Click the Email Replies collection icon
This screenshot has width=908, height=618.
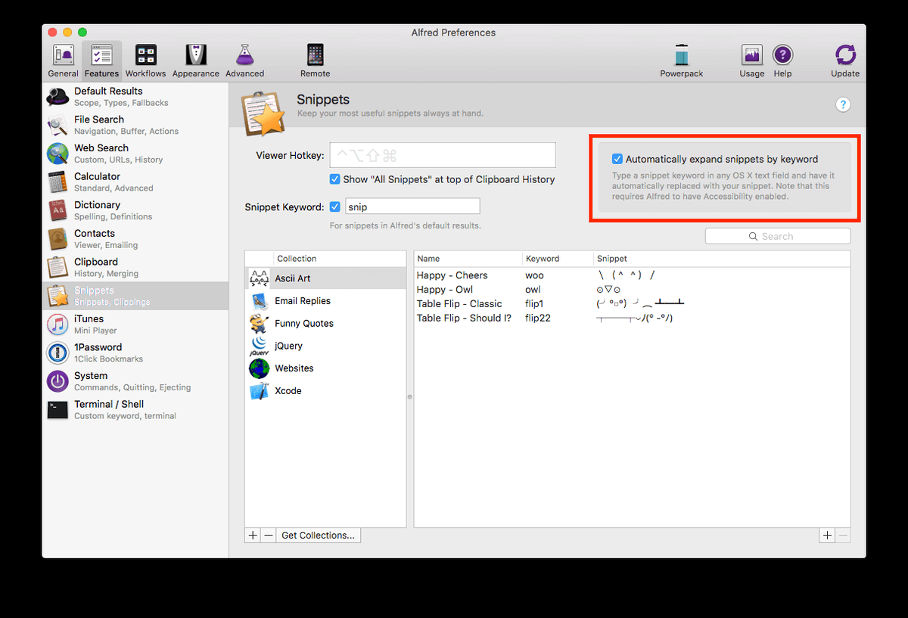pyautogui.click(x=260, y=301)
